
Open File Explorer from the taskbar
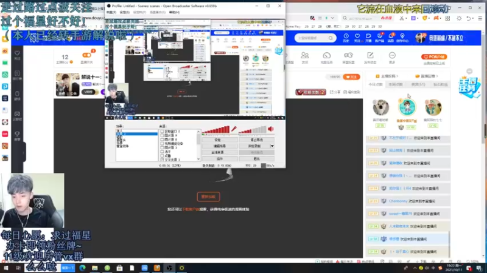(95, 268)
